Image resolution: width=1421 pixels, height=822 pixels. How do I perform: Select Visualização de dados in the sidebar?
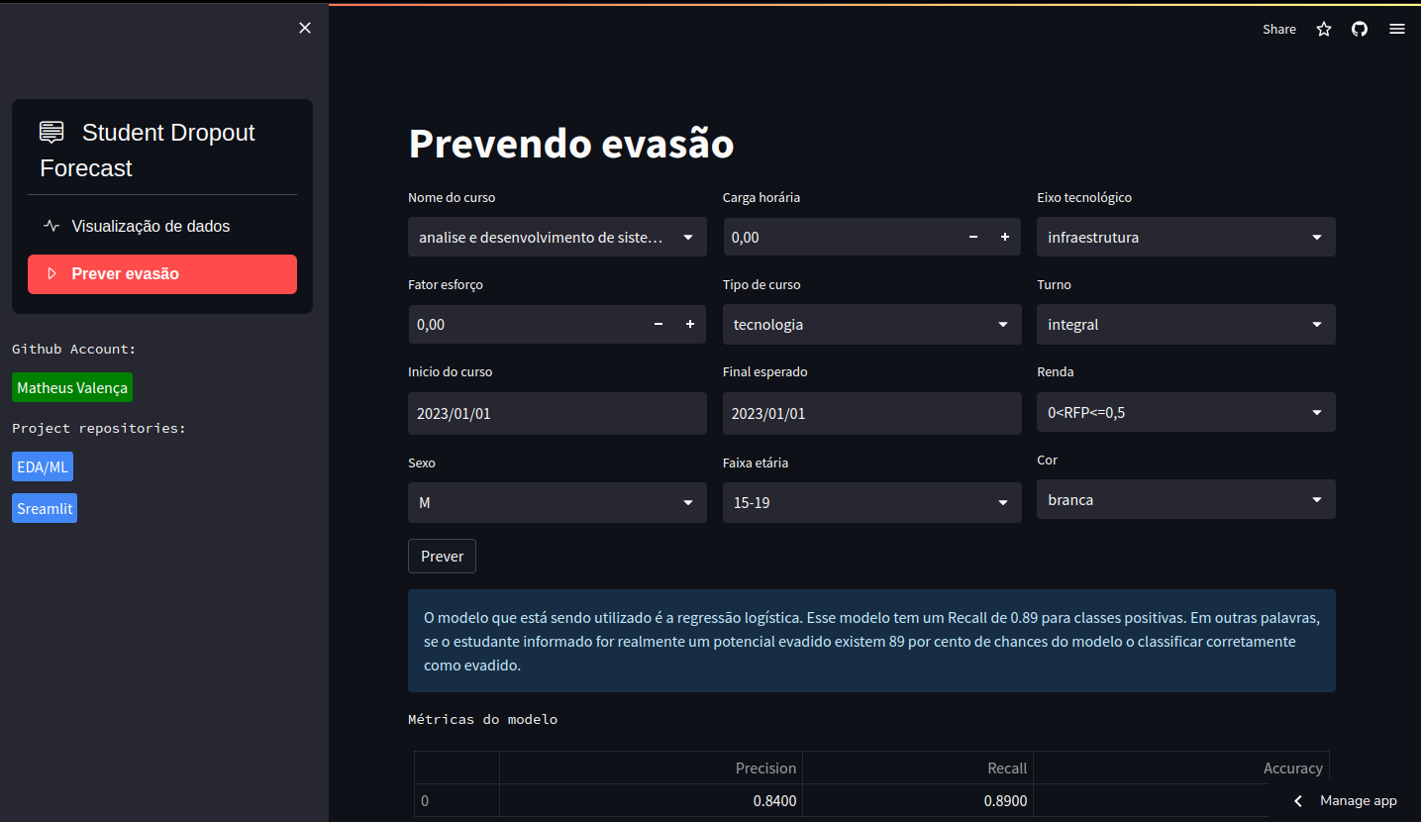point(151,226)
